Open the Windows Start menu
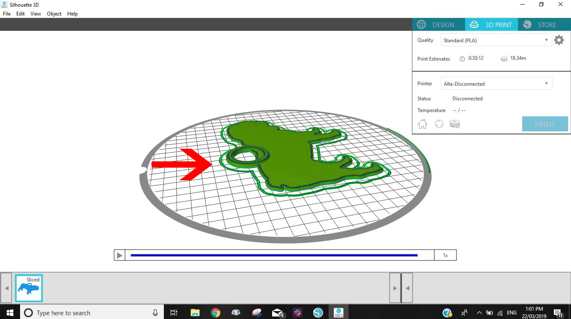This screenshot has width=571, height=319. click(9, 312)
